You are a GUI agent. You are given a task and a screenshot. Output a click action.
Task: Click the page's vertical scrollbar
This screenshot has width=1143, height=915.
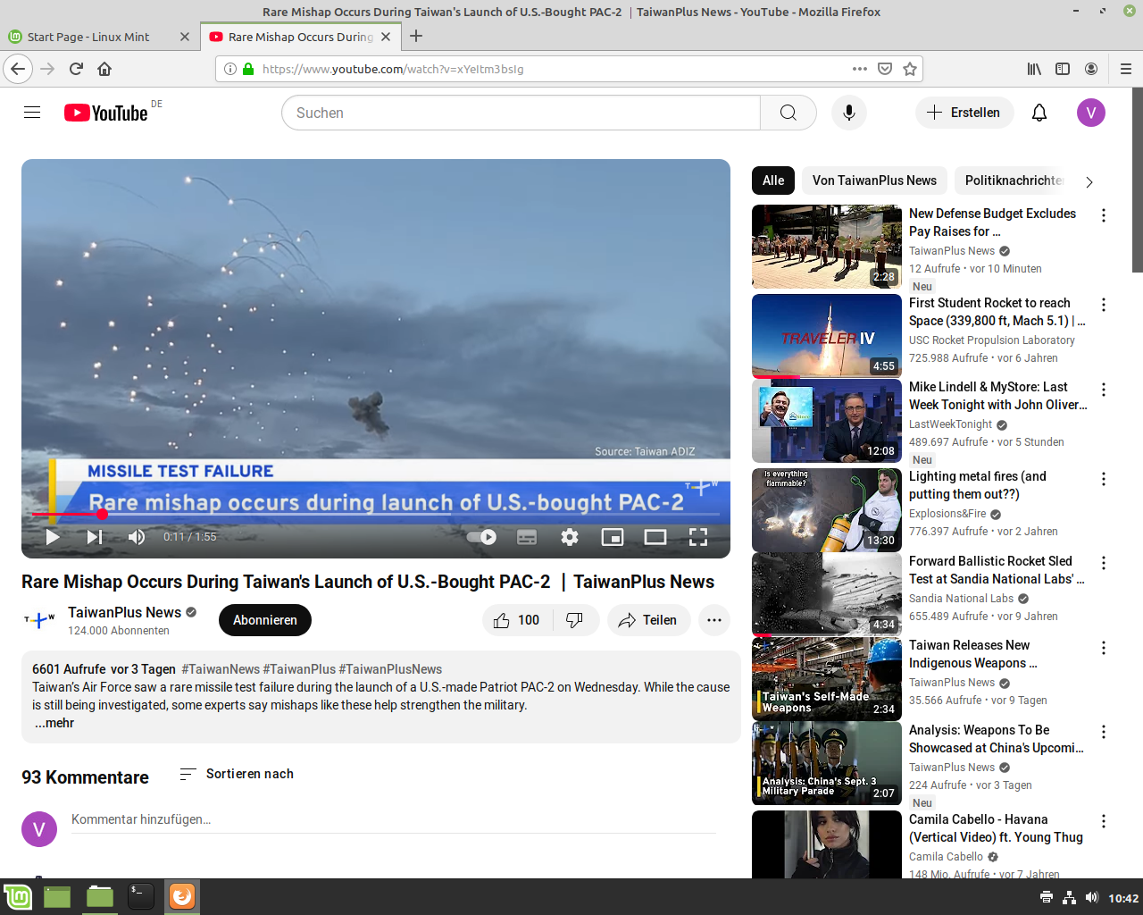point(1137,180)
